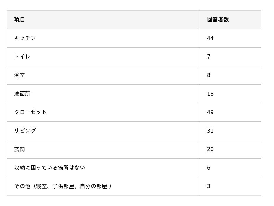Click the value 3 for その他
274x206 pixels.
(209, 186)
